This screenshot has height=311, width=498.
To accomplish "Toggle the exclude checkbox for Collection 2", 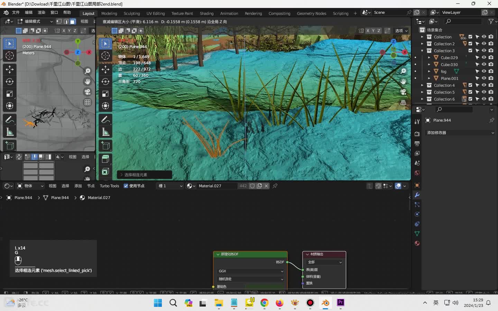I will point(470,44).
